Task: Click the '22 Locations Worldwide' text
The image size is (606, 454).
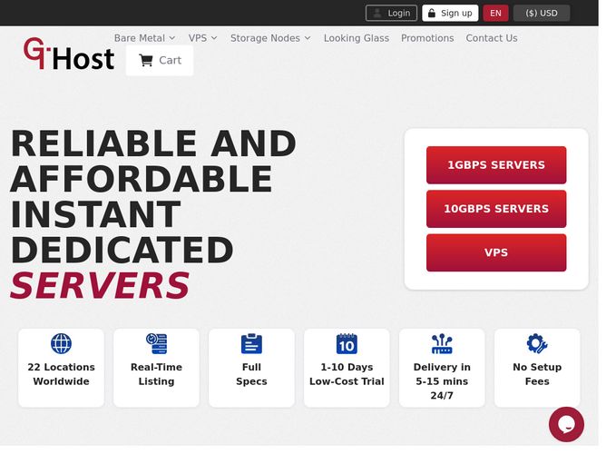Action: (x=61, y=374)
